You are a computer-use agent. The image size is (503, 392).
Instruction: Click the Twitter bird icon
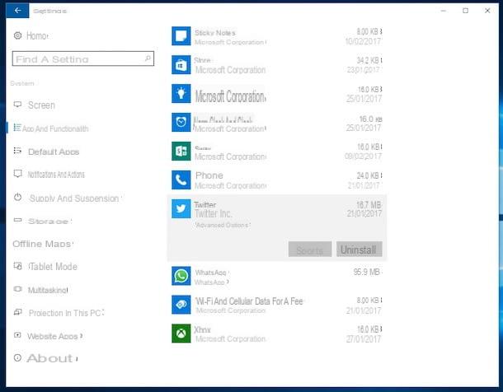coord(181,209)
